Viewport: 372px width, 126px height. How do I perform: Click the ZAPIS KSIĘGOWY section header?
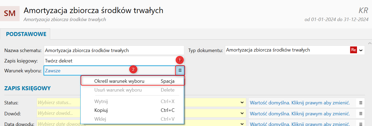[27, 88]
